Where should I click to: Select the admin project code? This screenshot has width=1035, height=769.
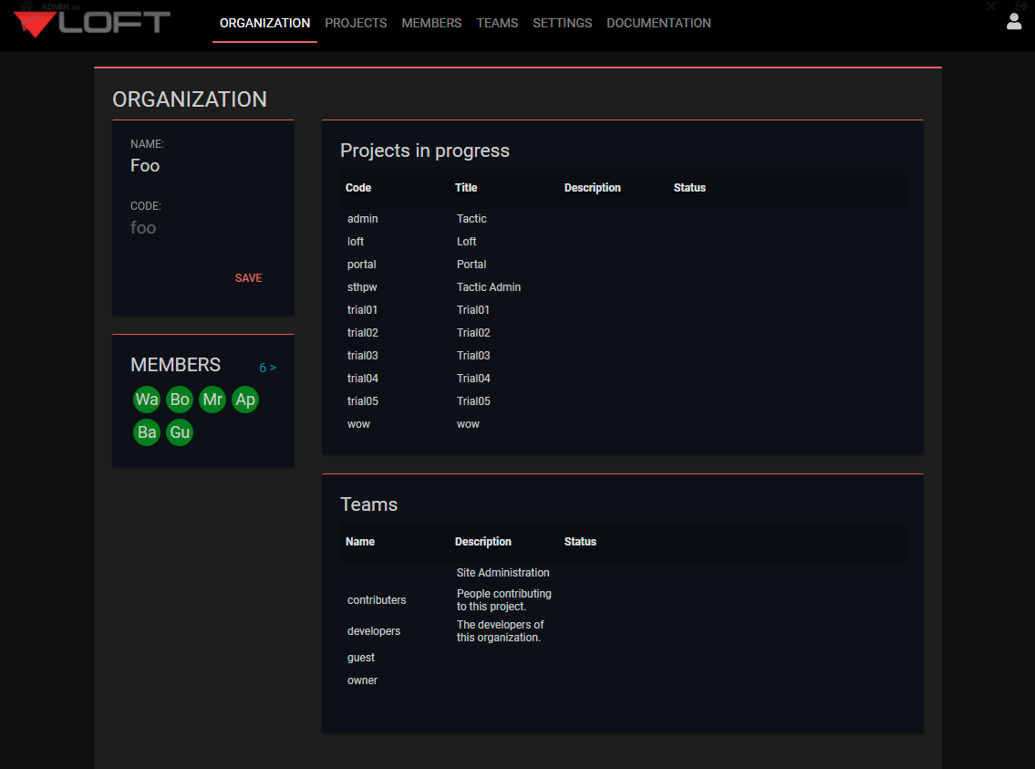[x=362, y=219]
